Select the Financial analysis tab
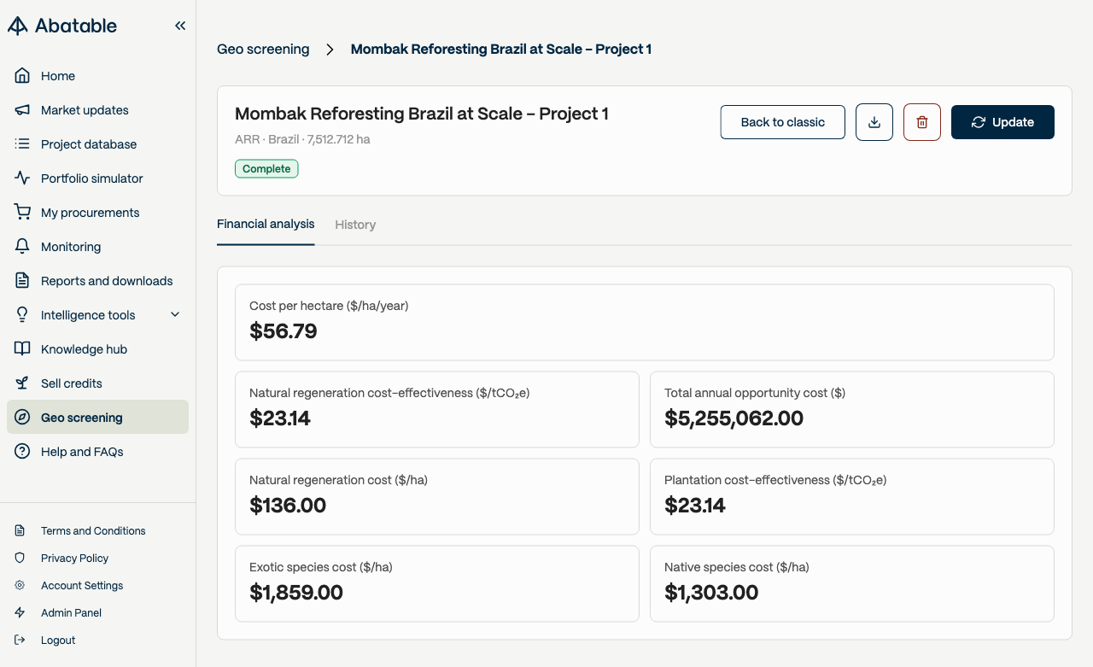Image resolution: width=1093 pixels, height=667 pixels. [x=266, y=224]
